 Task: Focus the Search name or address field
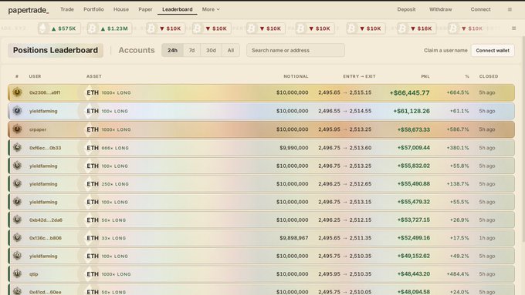click(x=296, y=50)
